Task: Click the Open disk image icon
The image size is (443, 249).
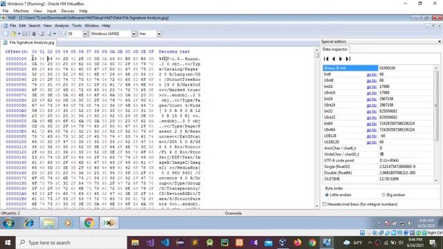Action: click(x=49, y=34)
